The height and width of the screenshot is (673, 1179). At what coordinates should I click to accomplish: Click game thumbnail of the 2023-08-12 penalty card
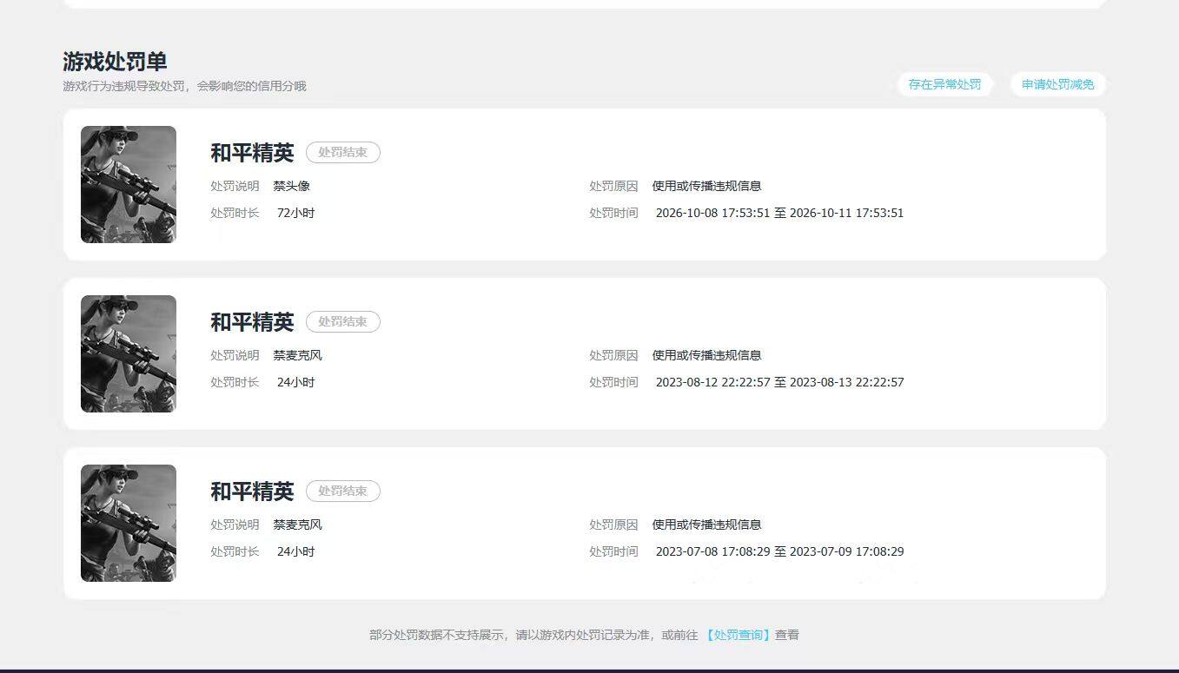tap(129, 353)
